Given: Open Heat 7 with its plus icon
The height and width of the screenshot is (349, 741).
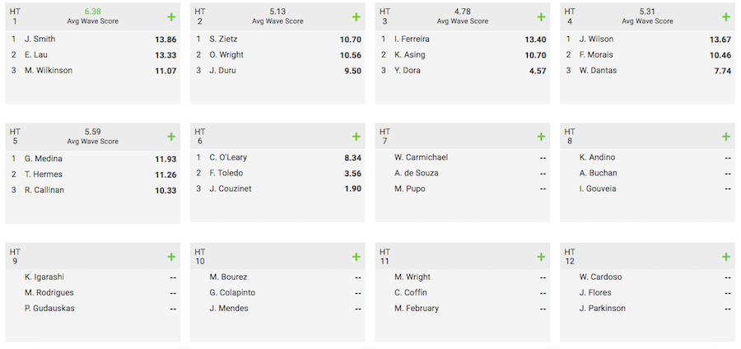Looking at the screenshot, I should point(541,137).
